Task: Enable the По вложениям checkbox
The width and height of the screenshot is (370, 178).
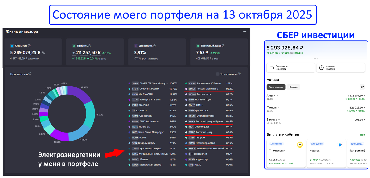Action: pyautogui.click(x=218, y=74)
